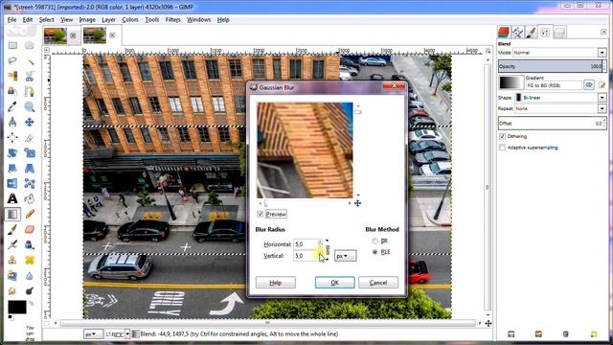613x345 pixels.
Task: Select the Rotate tool
Action: [x=12, y=153]
